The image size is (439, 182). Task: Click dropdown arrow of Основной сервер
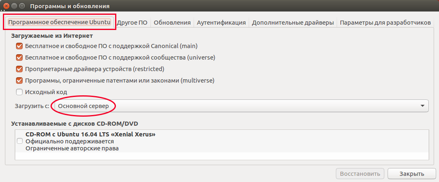tap(423, 106)
